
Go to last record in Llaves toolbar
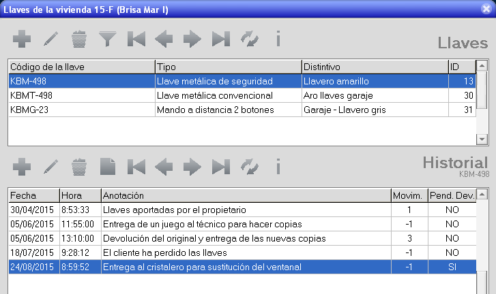pos(221,39)
